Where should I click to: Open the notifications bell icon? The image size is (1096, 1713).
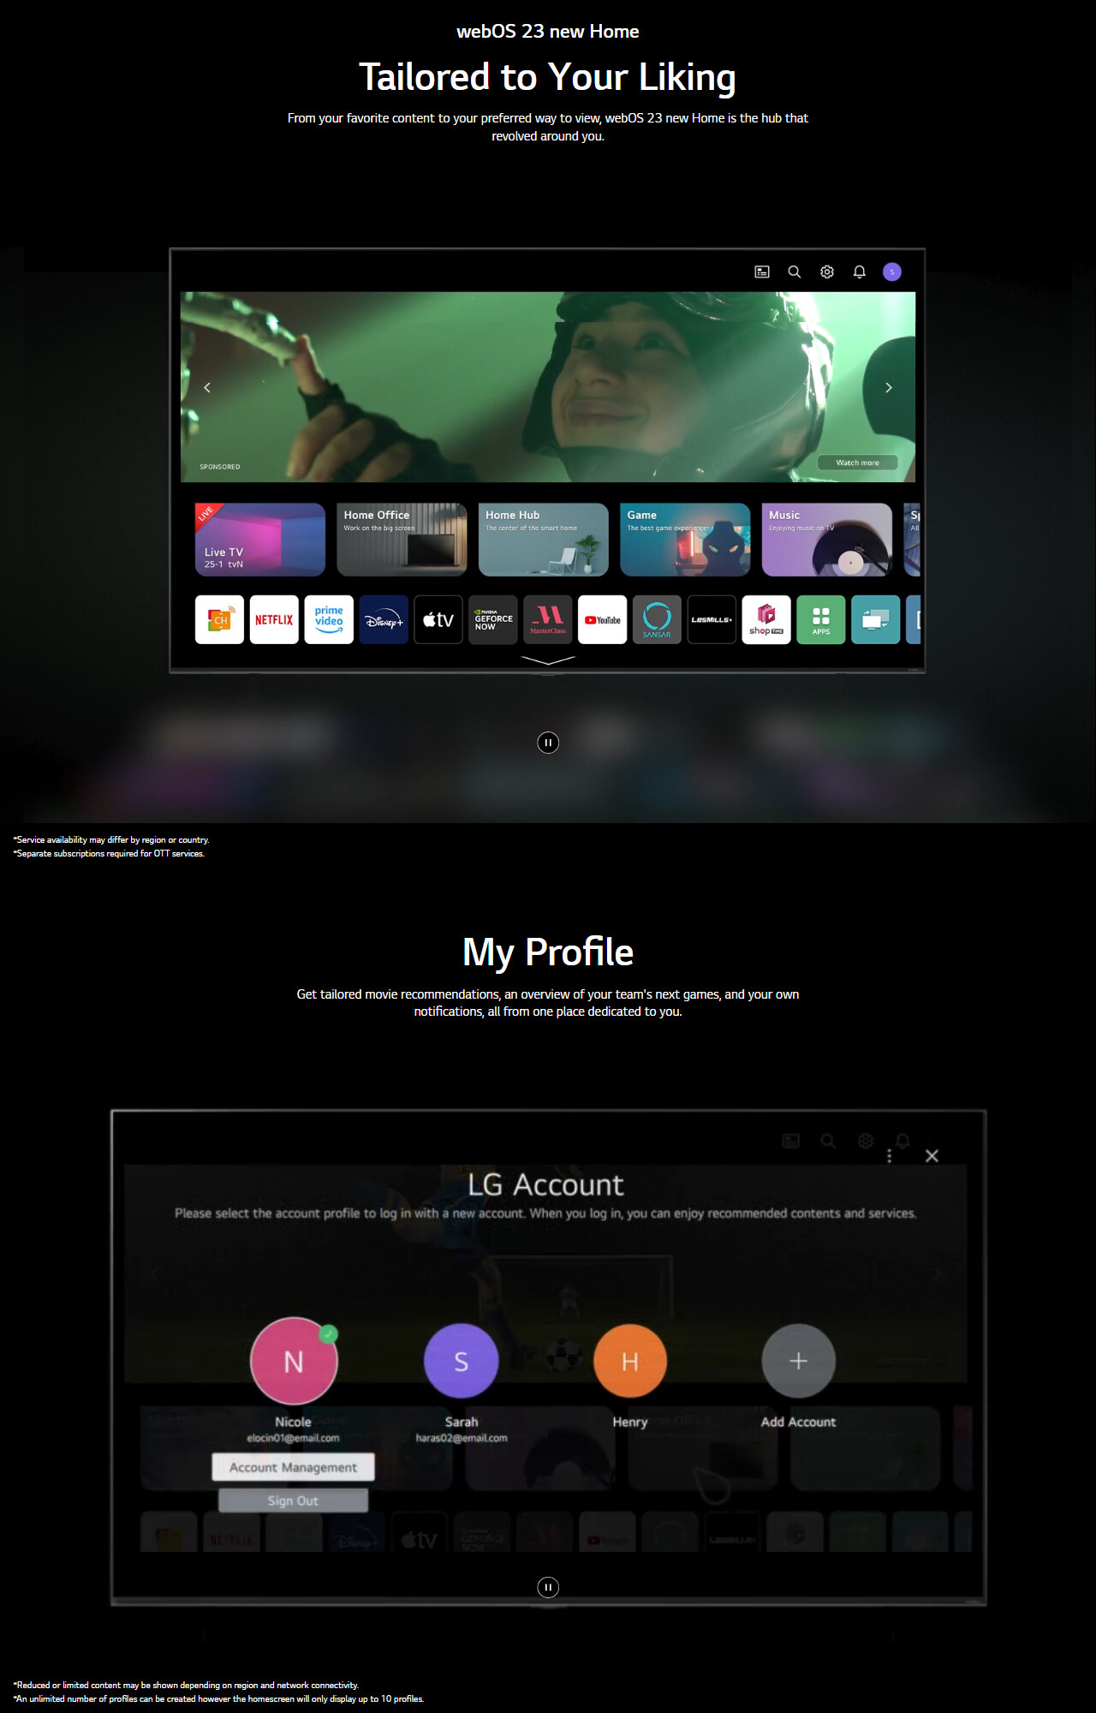(860, 272)
